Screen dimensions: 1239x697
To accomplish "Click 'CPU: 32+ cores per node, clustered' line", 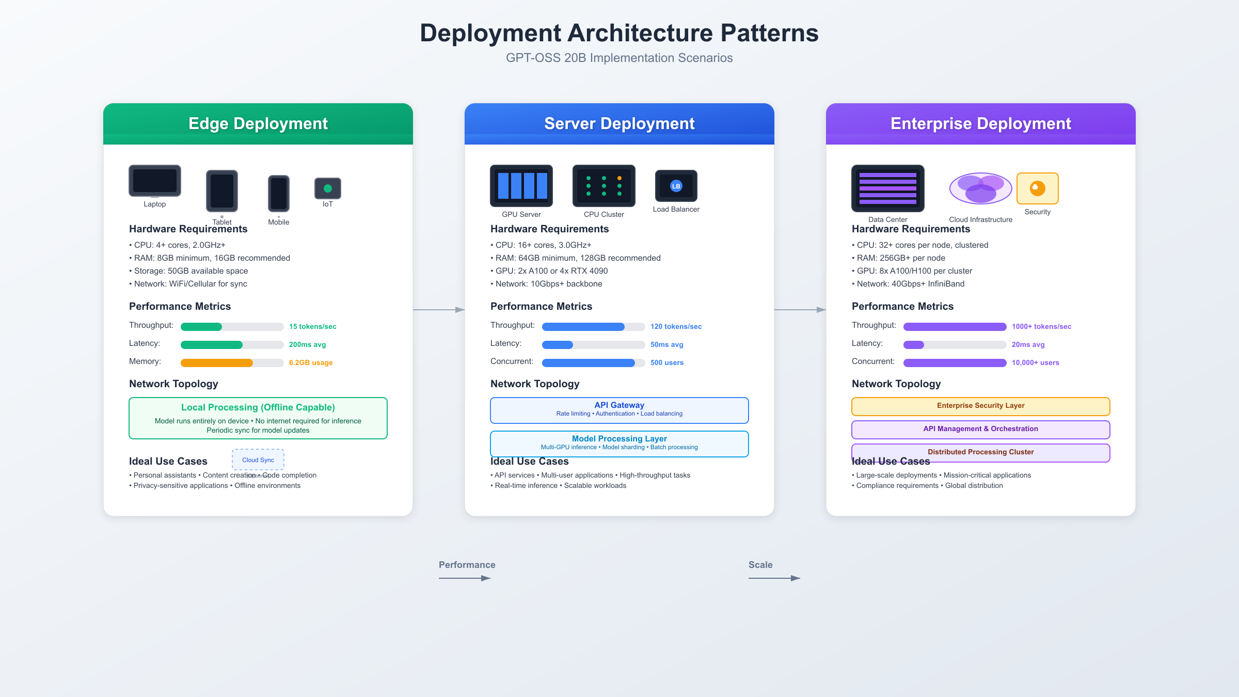I will [920, 245].
